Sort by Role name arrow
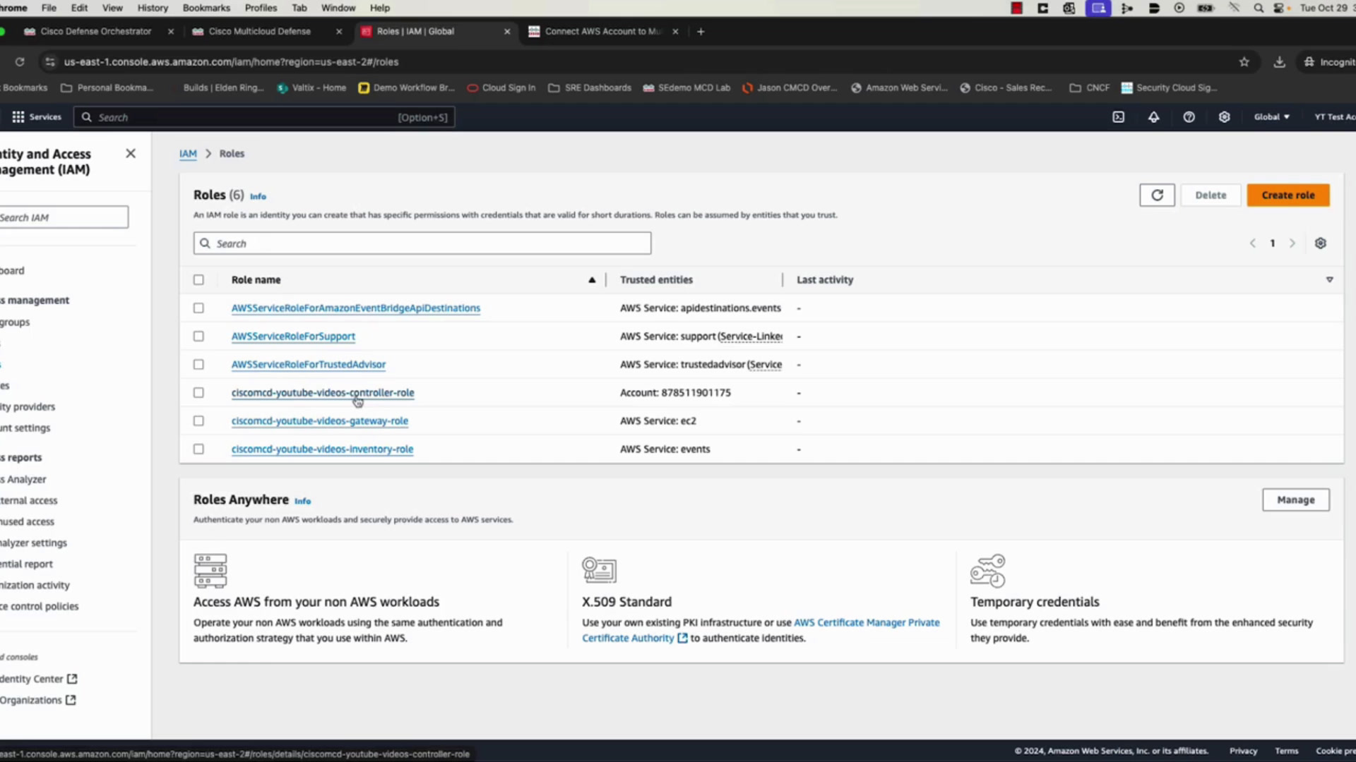 pyautogui.click(x=592, y=280)
